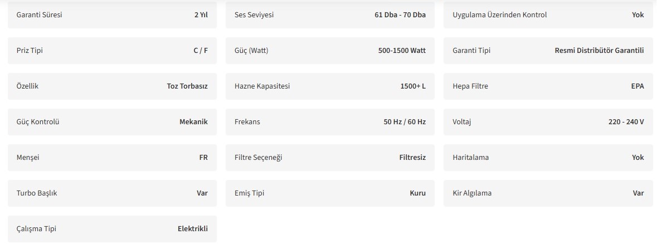Viewport: 657px width, 244px height.
Task: Select the Menşei FR row
Action: (x=112, y=158)
